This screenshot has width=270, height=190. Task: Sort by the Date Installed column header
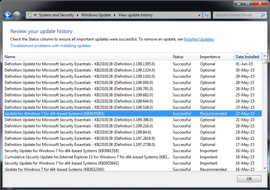coord(247,57)
